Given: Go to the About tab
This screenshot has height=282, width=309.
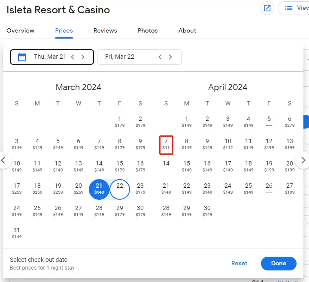Looking at the screenshot, I should [x=187, y=30].
